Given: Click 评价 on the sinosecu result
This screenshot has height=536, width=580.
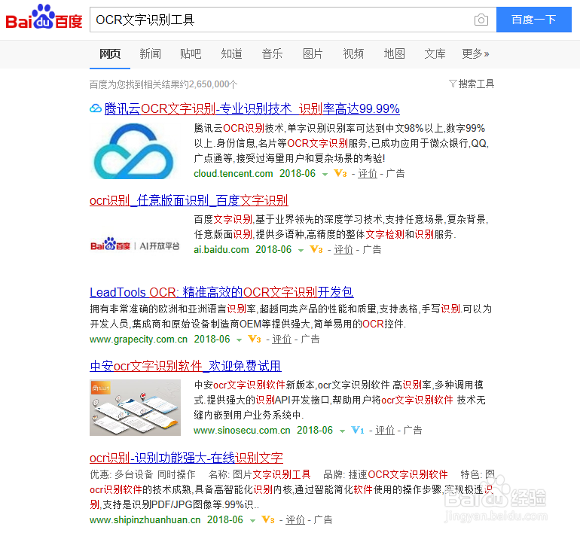Looking at the screenshot, I should pos(385,430).
